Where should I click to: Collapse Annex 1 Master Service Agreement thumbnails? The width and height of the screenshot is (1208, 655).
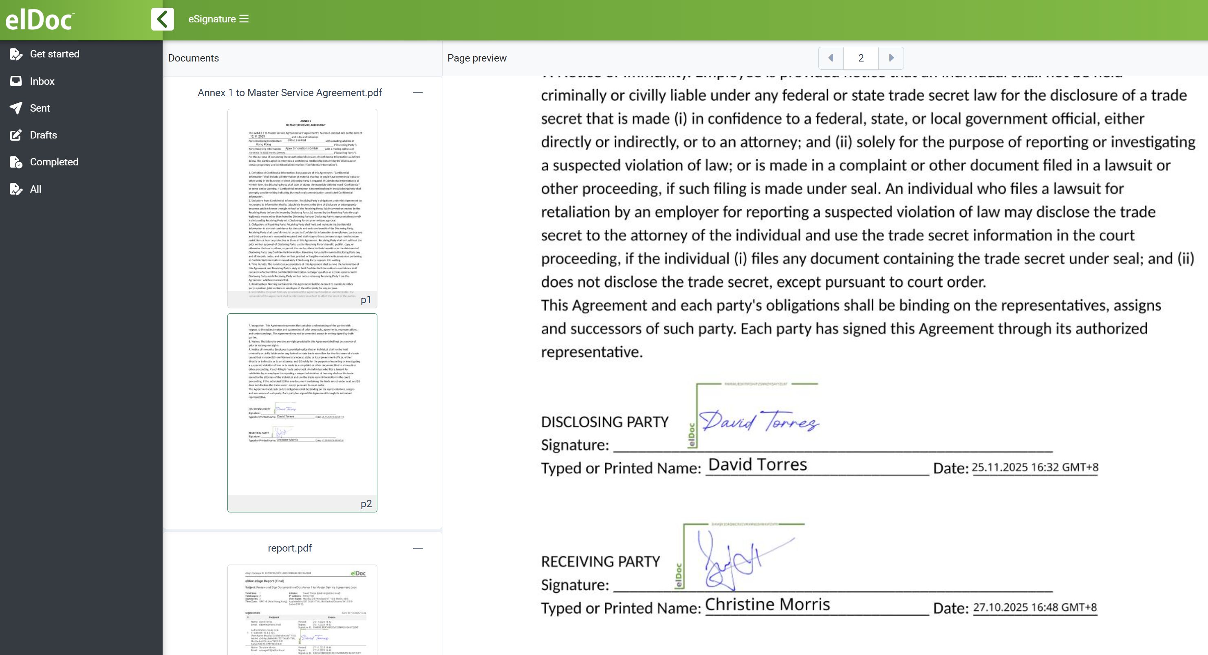tap(418, 92)
